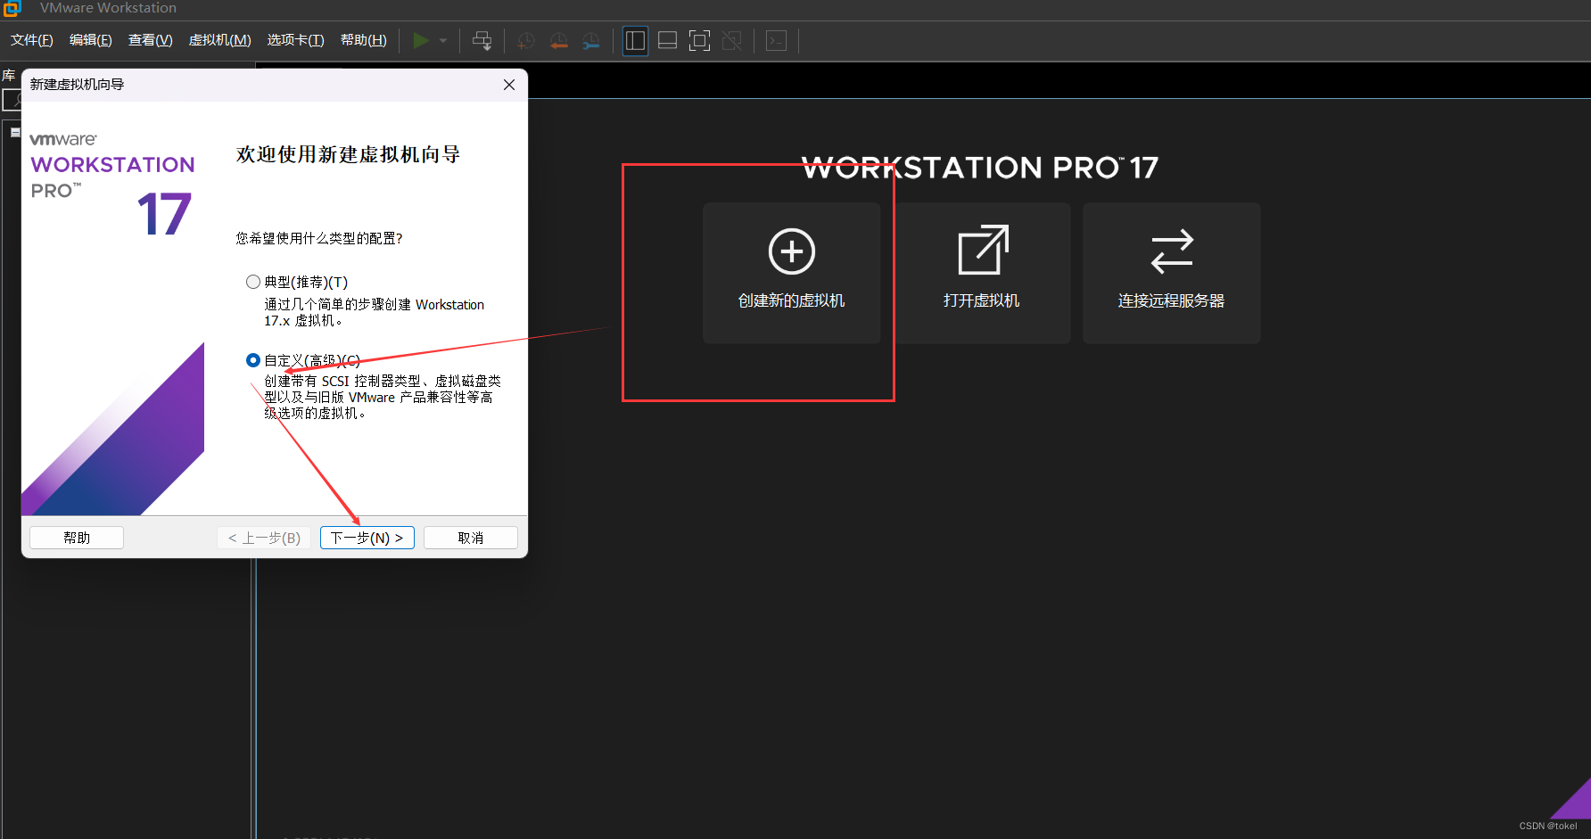1591x839 pixels.
Task: Click the send Ctrl+Alt+Del toolbar icon
Action: [x=482, y=40]
